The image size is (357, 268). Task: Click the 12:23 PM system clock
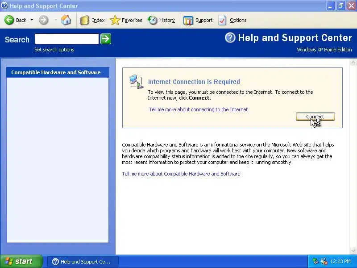tap(340, 261)
